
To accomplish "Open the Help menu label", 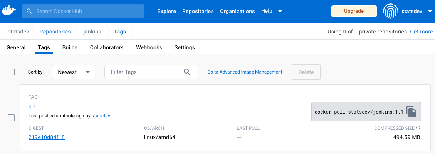I will (x=267, y=11).
